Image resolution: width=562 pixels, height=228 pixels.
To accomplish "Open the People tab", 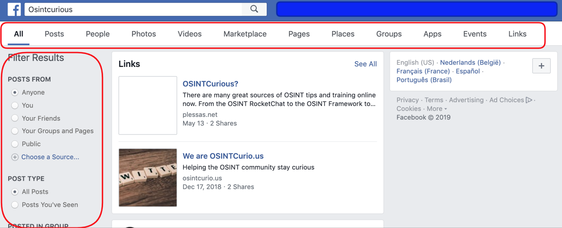I will [x=98, y=34].
